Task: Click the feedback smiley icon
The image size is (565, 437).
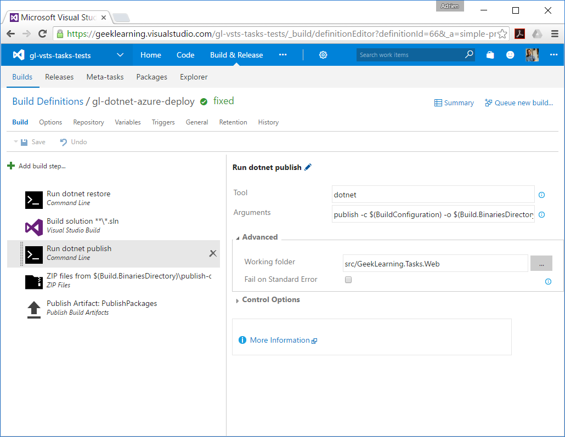Action: click(x=510, y=55)
